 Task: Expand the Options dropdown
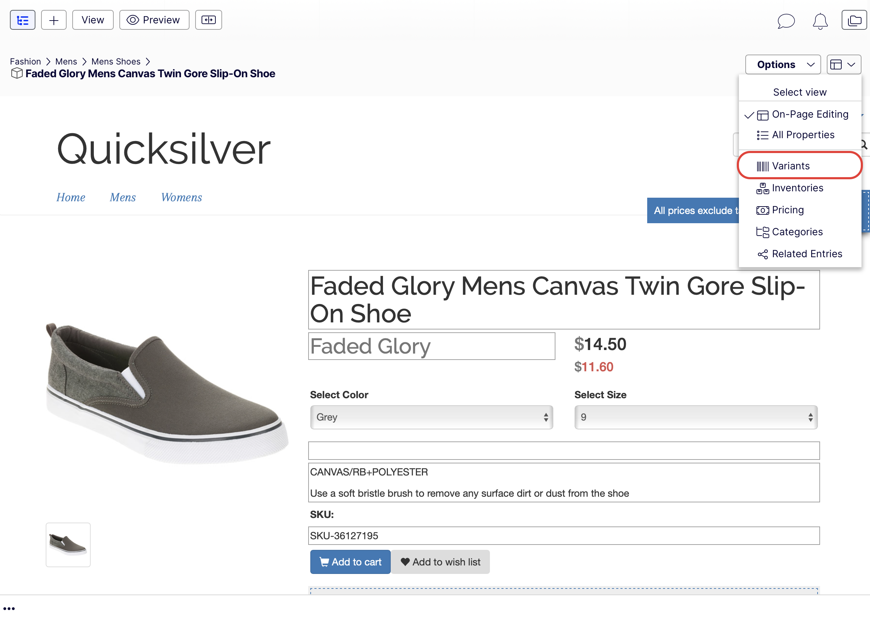click(783, 64)
